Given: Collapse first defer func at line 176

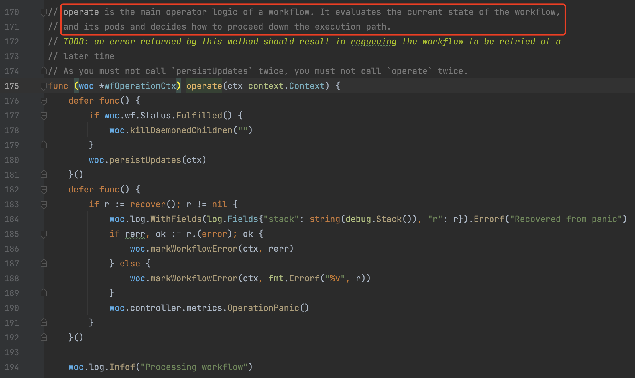Looking at the screenshot, I should click(44, 101).
